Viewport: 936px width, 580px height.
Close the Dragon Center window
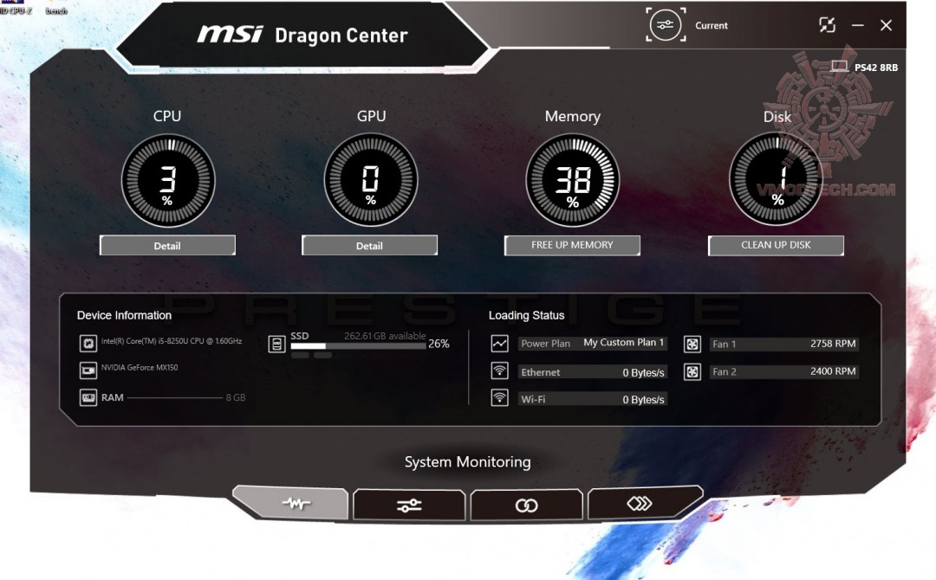tap(886, 25)
